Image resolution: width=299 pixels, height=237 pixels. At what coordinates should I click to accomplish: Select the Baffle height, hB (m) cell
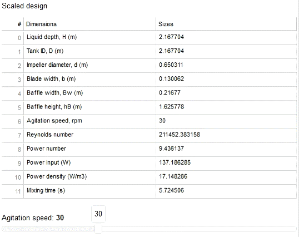pyautogui.click(x=89, y=107)
